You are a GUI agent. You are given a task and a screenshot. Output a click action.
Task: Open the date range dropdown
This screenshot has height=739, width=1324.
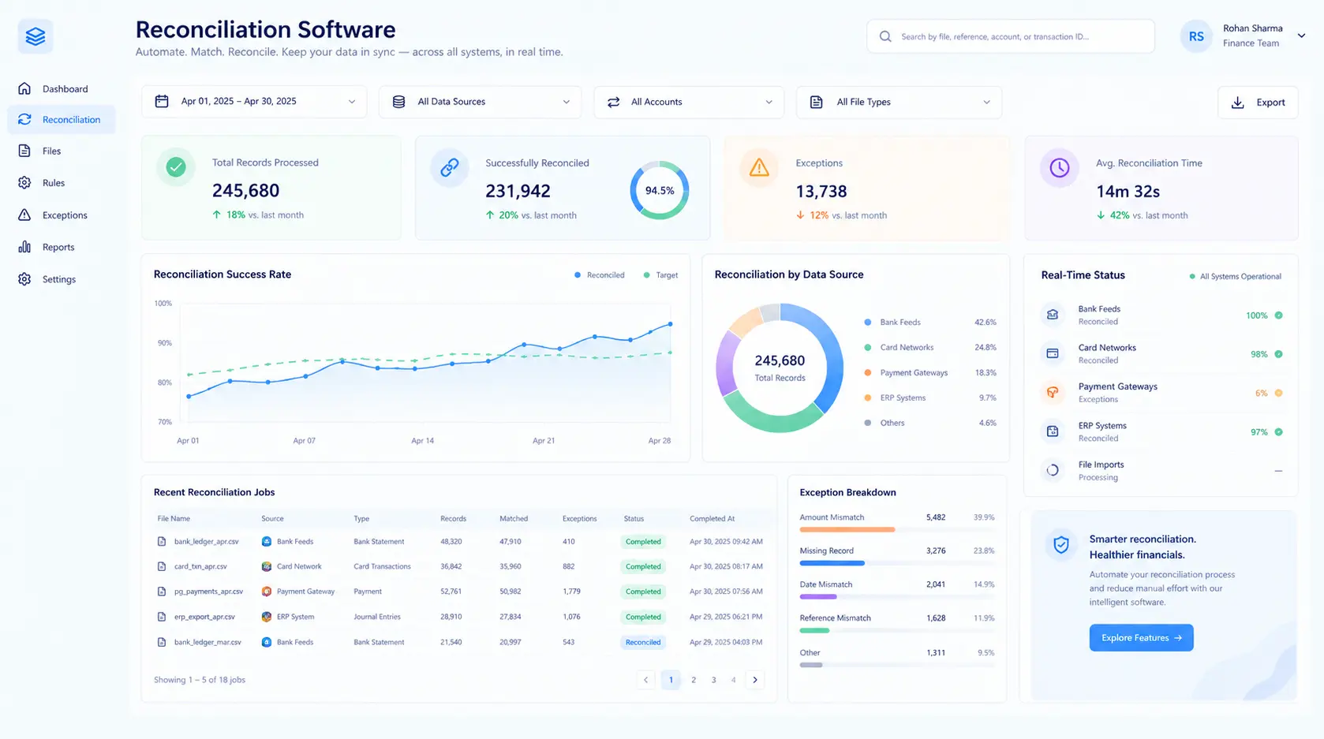(x=254, y=102)
